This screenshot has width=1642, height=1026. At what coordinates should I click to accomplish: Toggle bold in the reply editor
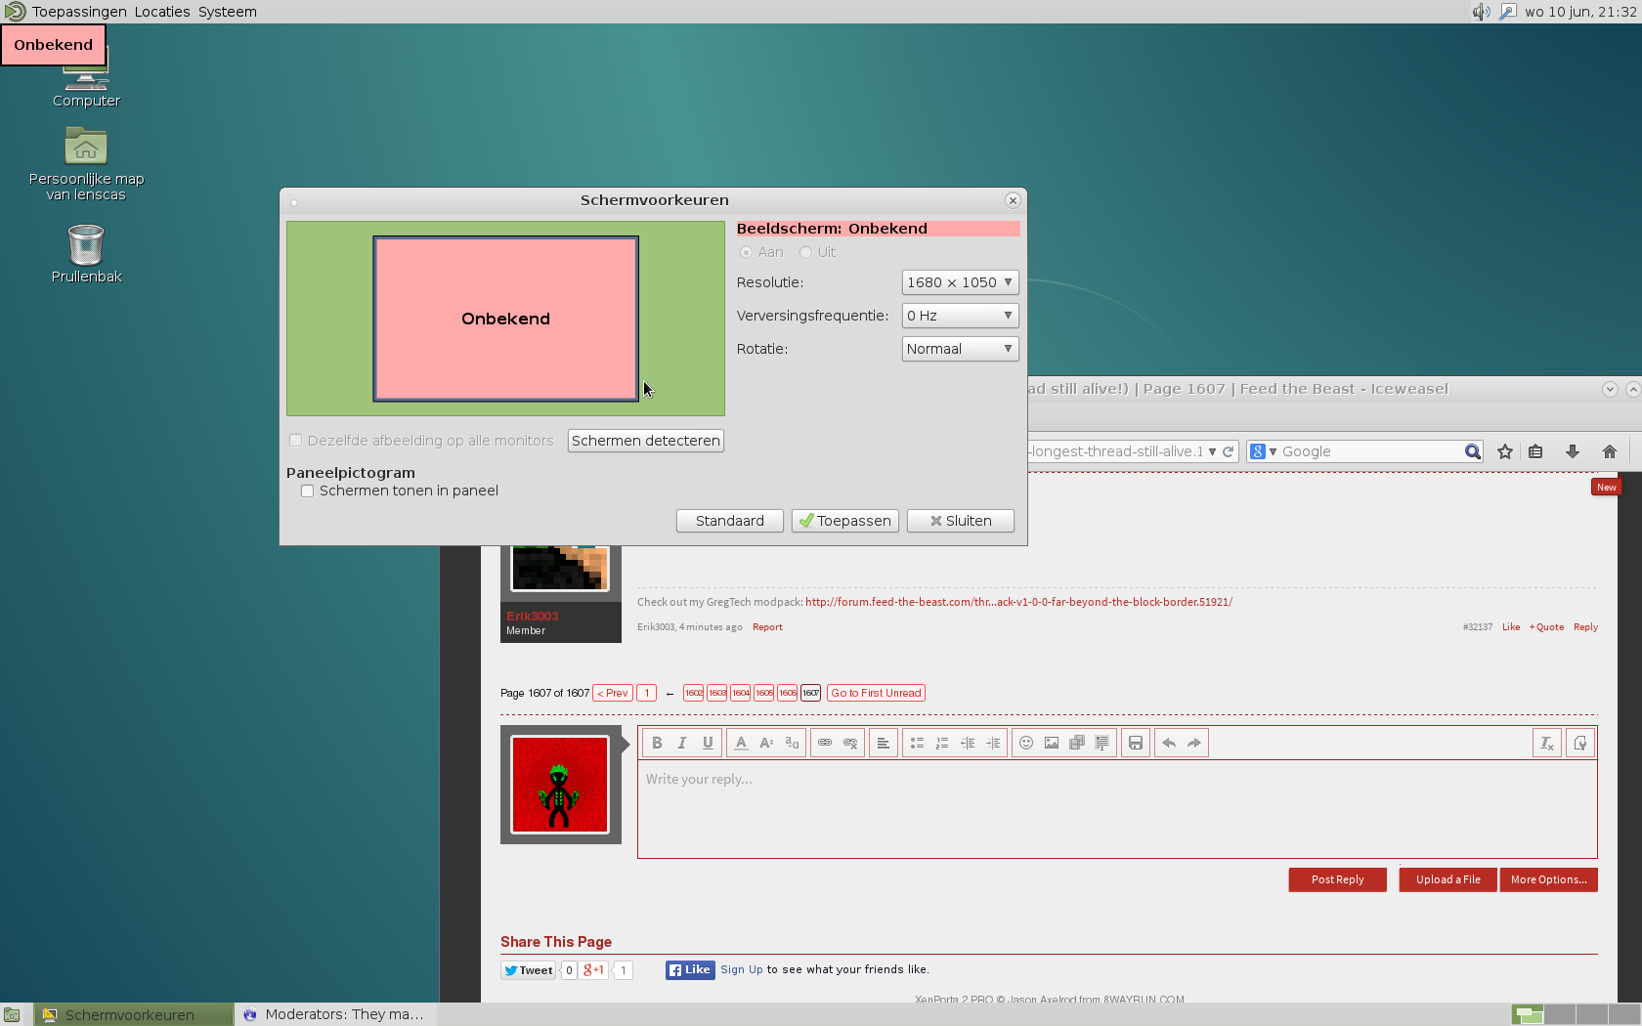point(657,743)
